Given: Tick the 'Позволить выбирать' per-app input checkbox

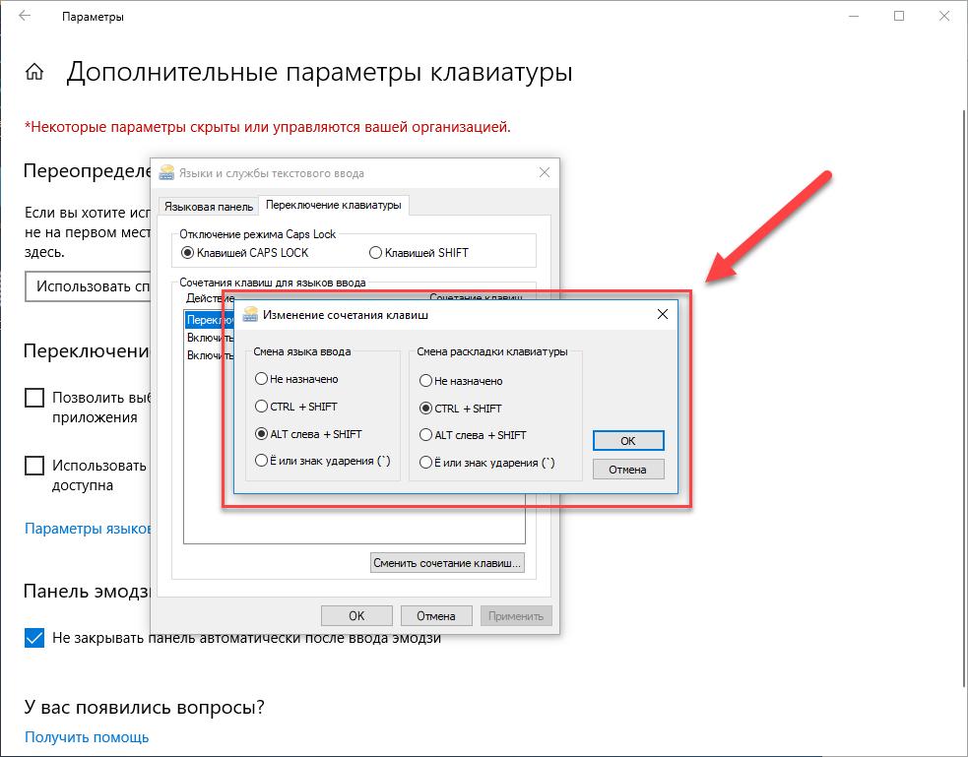Looking at the screenshot, I should (34, 398).
